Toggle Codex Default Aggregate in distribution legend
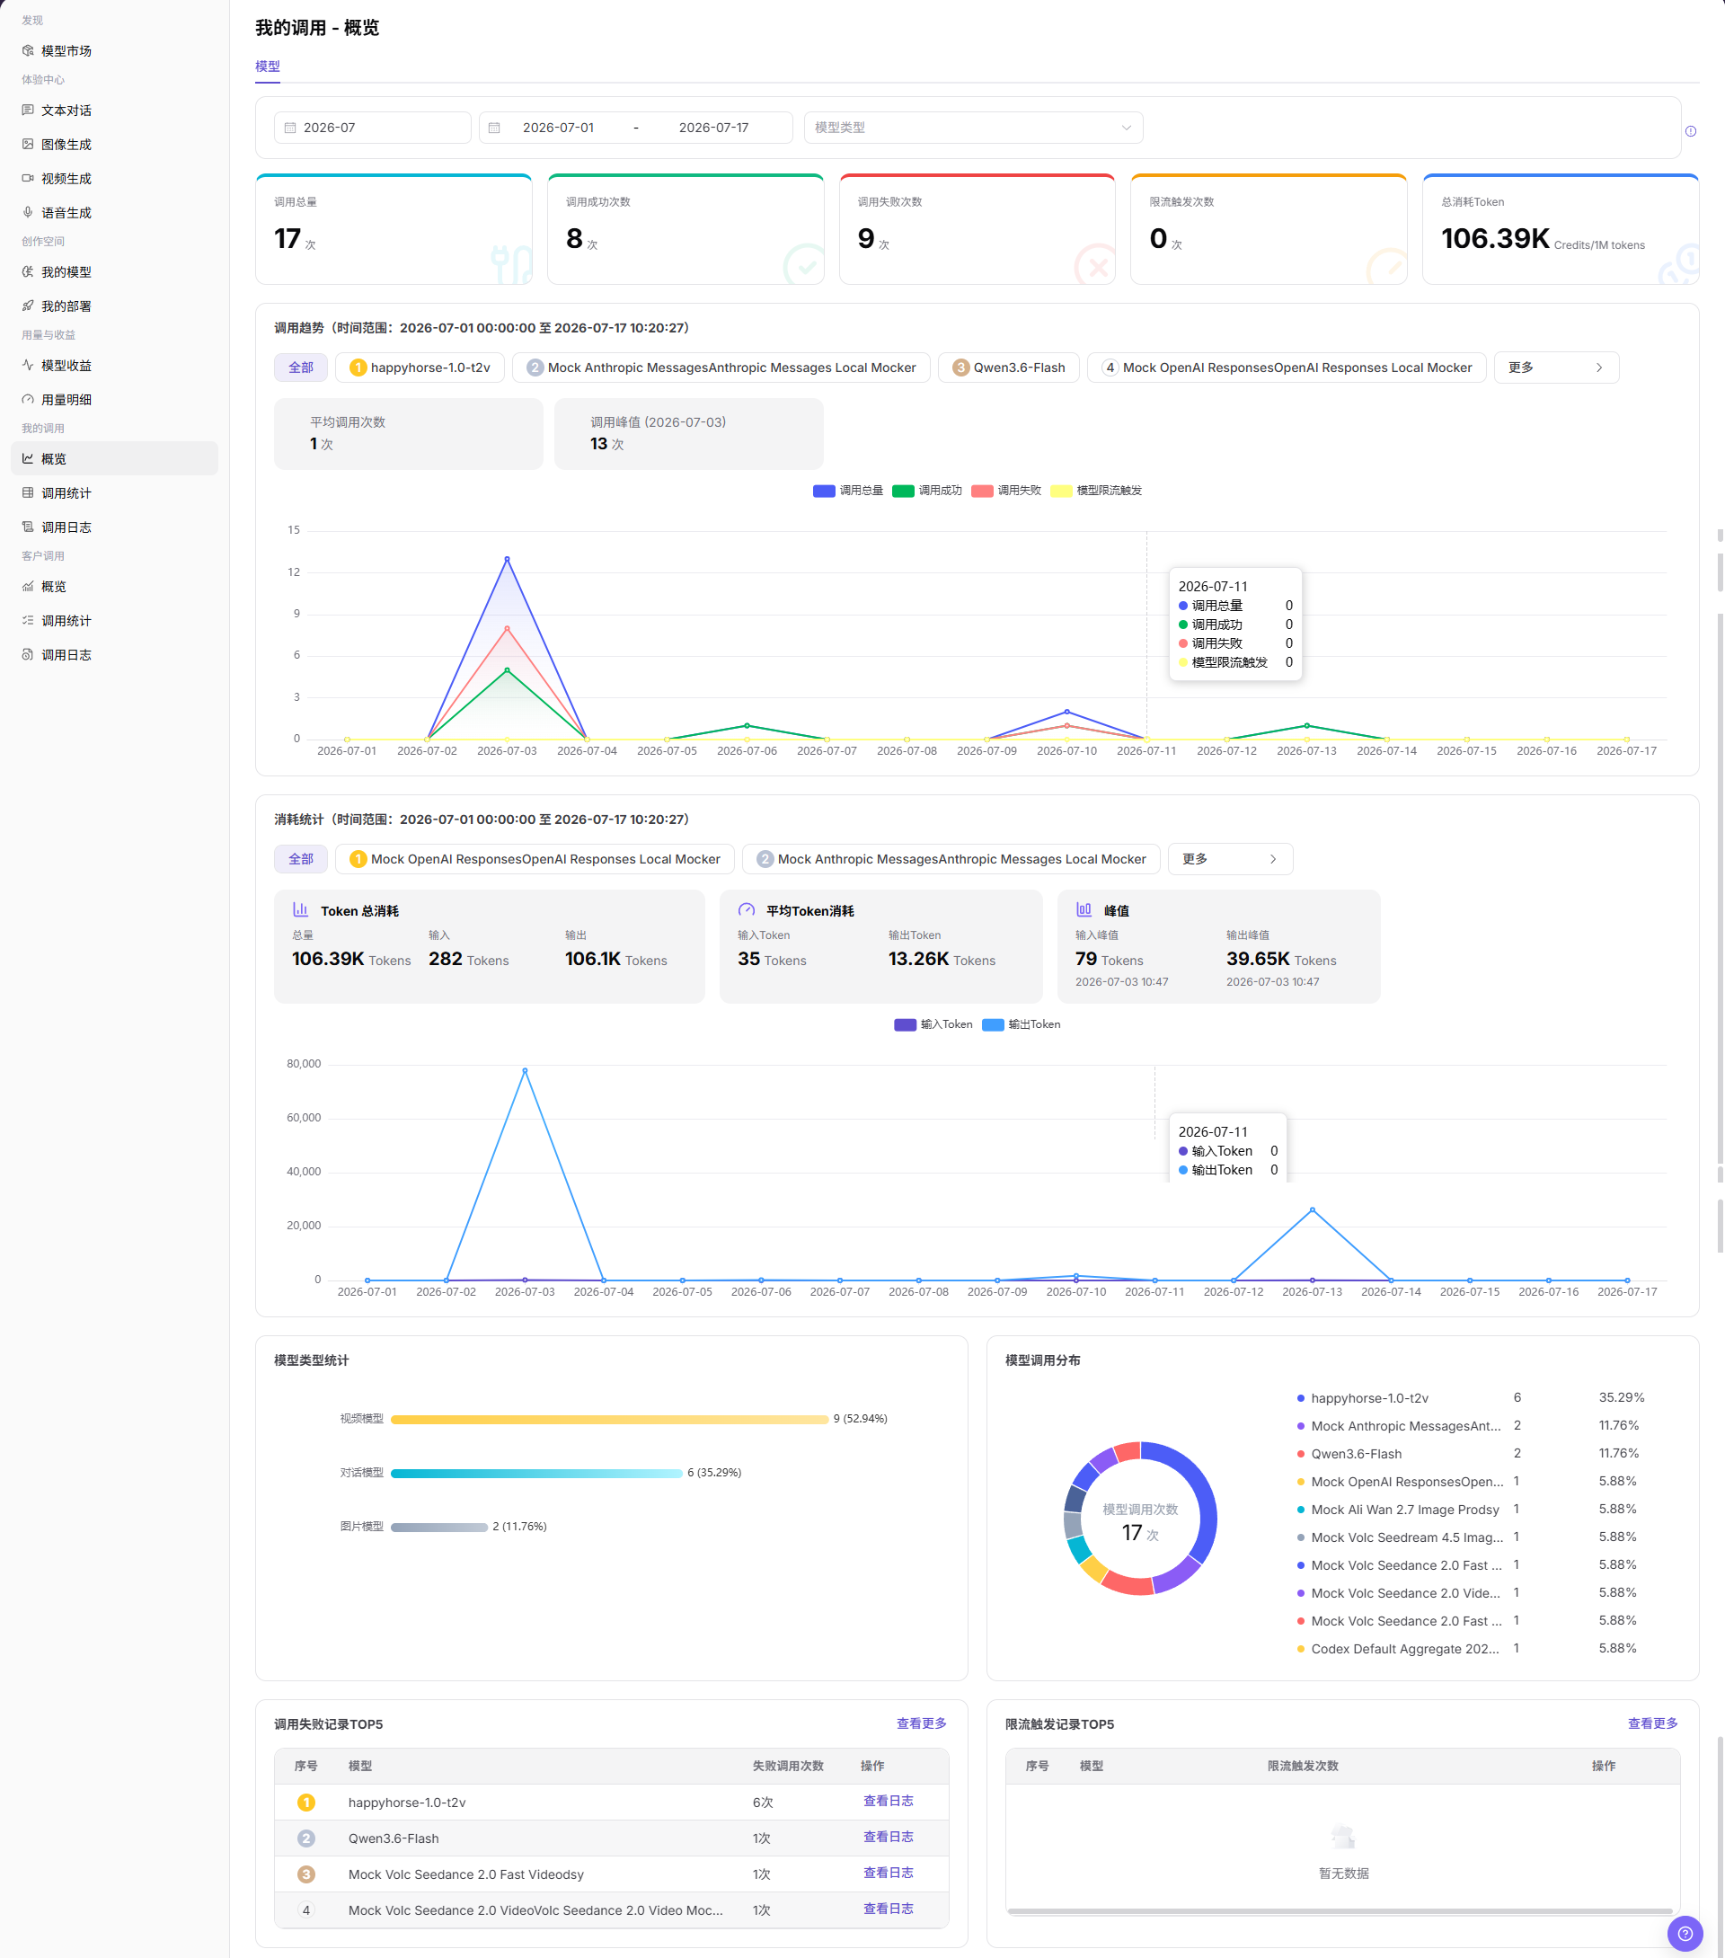 (x=1398, y=1649)
